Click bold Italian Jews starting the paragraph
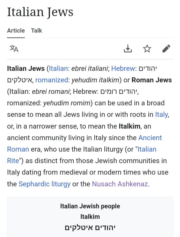 26,68
